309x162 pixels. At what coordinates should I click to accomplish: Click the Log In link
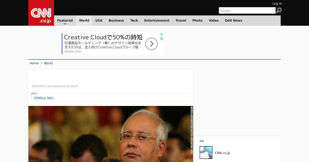(277, 4)
